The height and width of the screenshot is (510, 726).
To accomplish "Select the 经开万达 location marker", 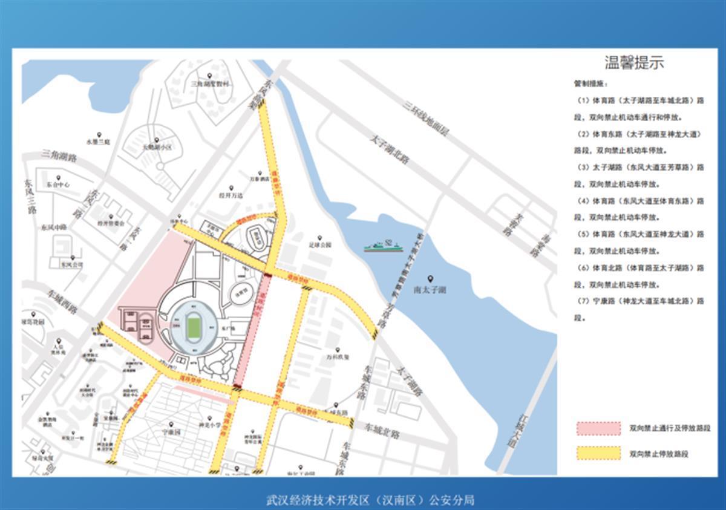I will point(231,188).
